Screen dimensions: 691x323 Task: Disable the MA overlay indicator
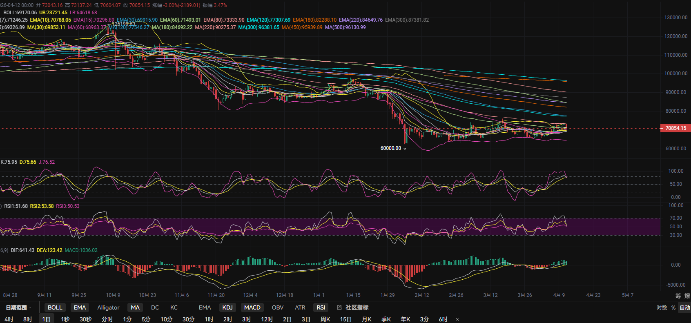tap(135, 307)
